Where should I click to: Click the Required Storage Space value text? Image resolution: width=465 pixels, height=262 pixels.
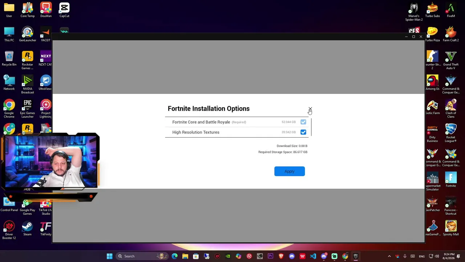(283, 152)
